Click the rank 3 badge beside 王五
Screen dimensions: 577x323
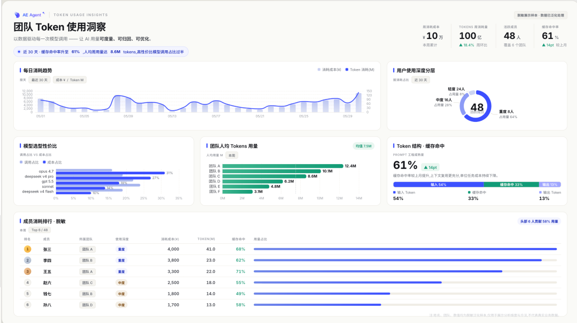click(x=27, y=272)
